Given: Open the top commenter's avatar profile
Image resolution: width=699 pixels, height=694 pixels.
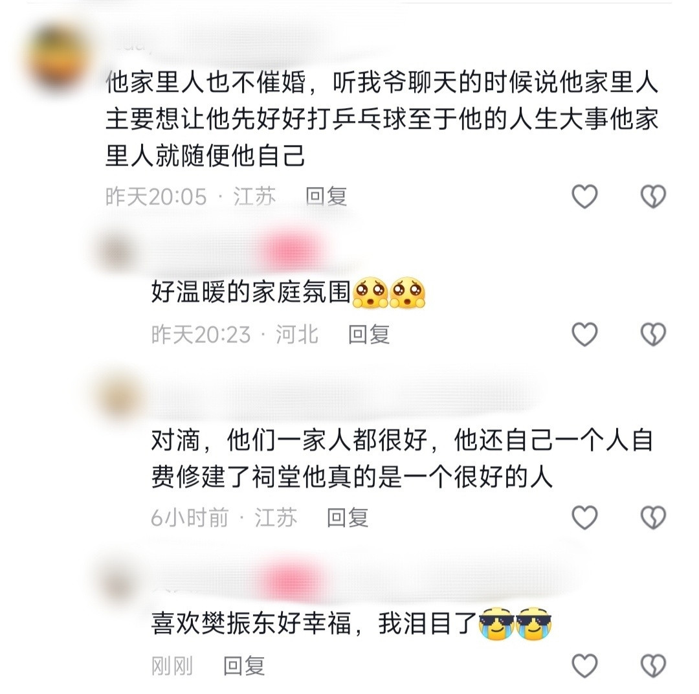Looking at the screenshot, I should click(57, 58).
